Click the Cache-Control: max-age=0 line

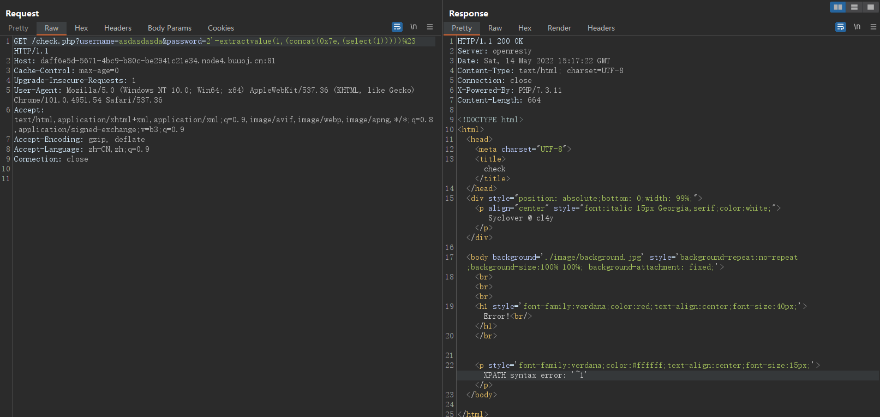(66, 70)
